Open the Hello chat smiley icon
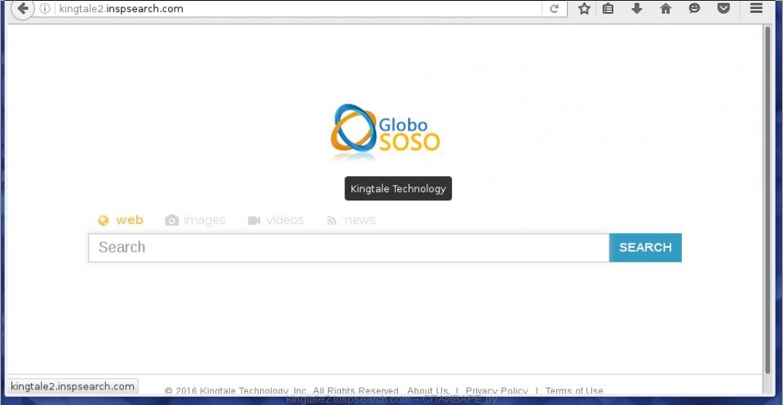783x405 pixels. (x=694, y=9)
